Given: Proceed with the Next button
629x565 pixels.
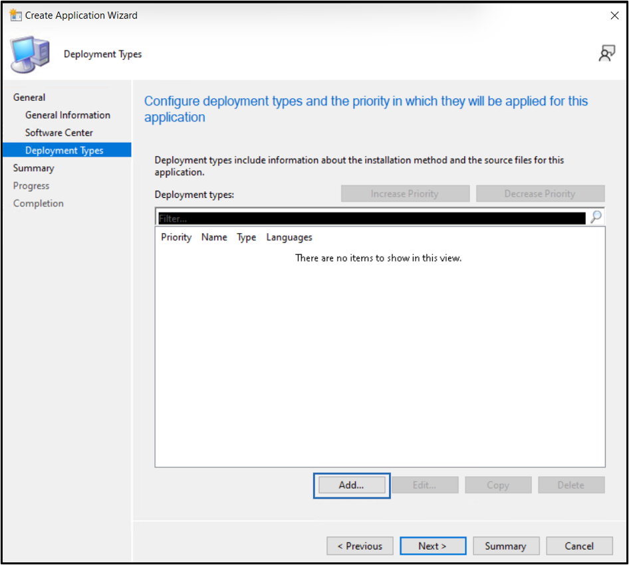Looking at the screenshot, I should (433, 546).
